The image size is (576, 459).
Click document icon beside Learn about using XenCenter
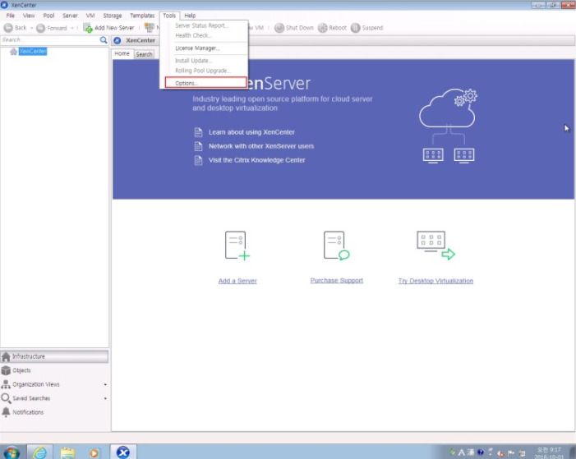[x=198, y=132]
